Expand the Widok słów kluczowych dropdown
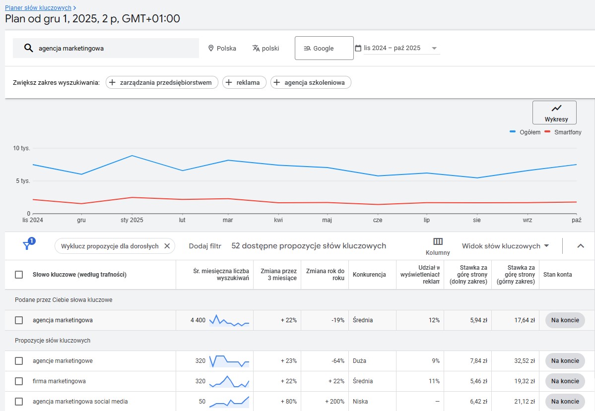The width and height of the screenshot is (595, 411). click(x=546, y=246)
